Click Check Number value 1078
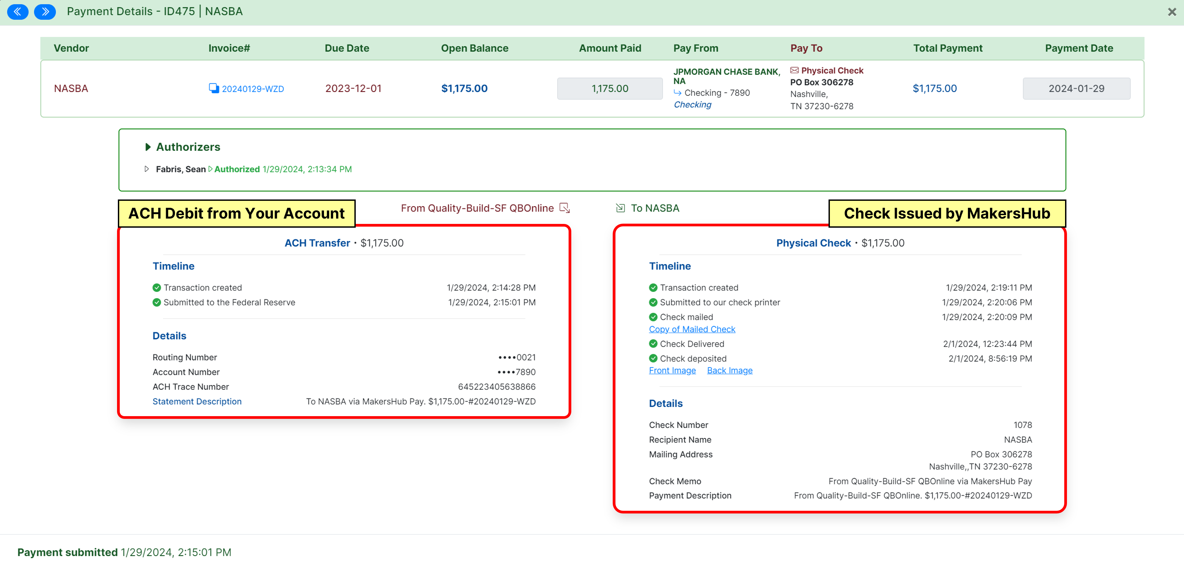Screen dimensions: 1184x564 (x=1023, y=425)
